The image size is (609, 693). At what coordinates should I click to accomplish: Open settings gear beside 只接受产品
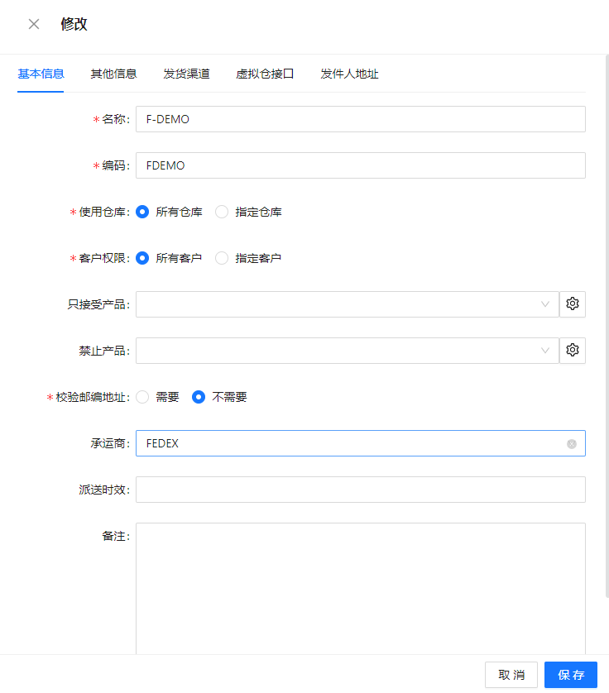coord(572,304)
